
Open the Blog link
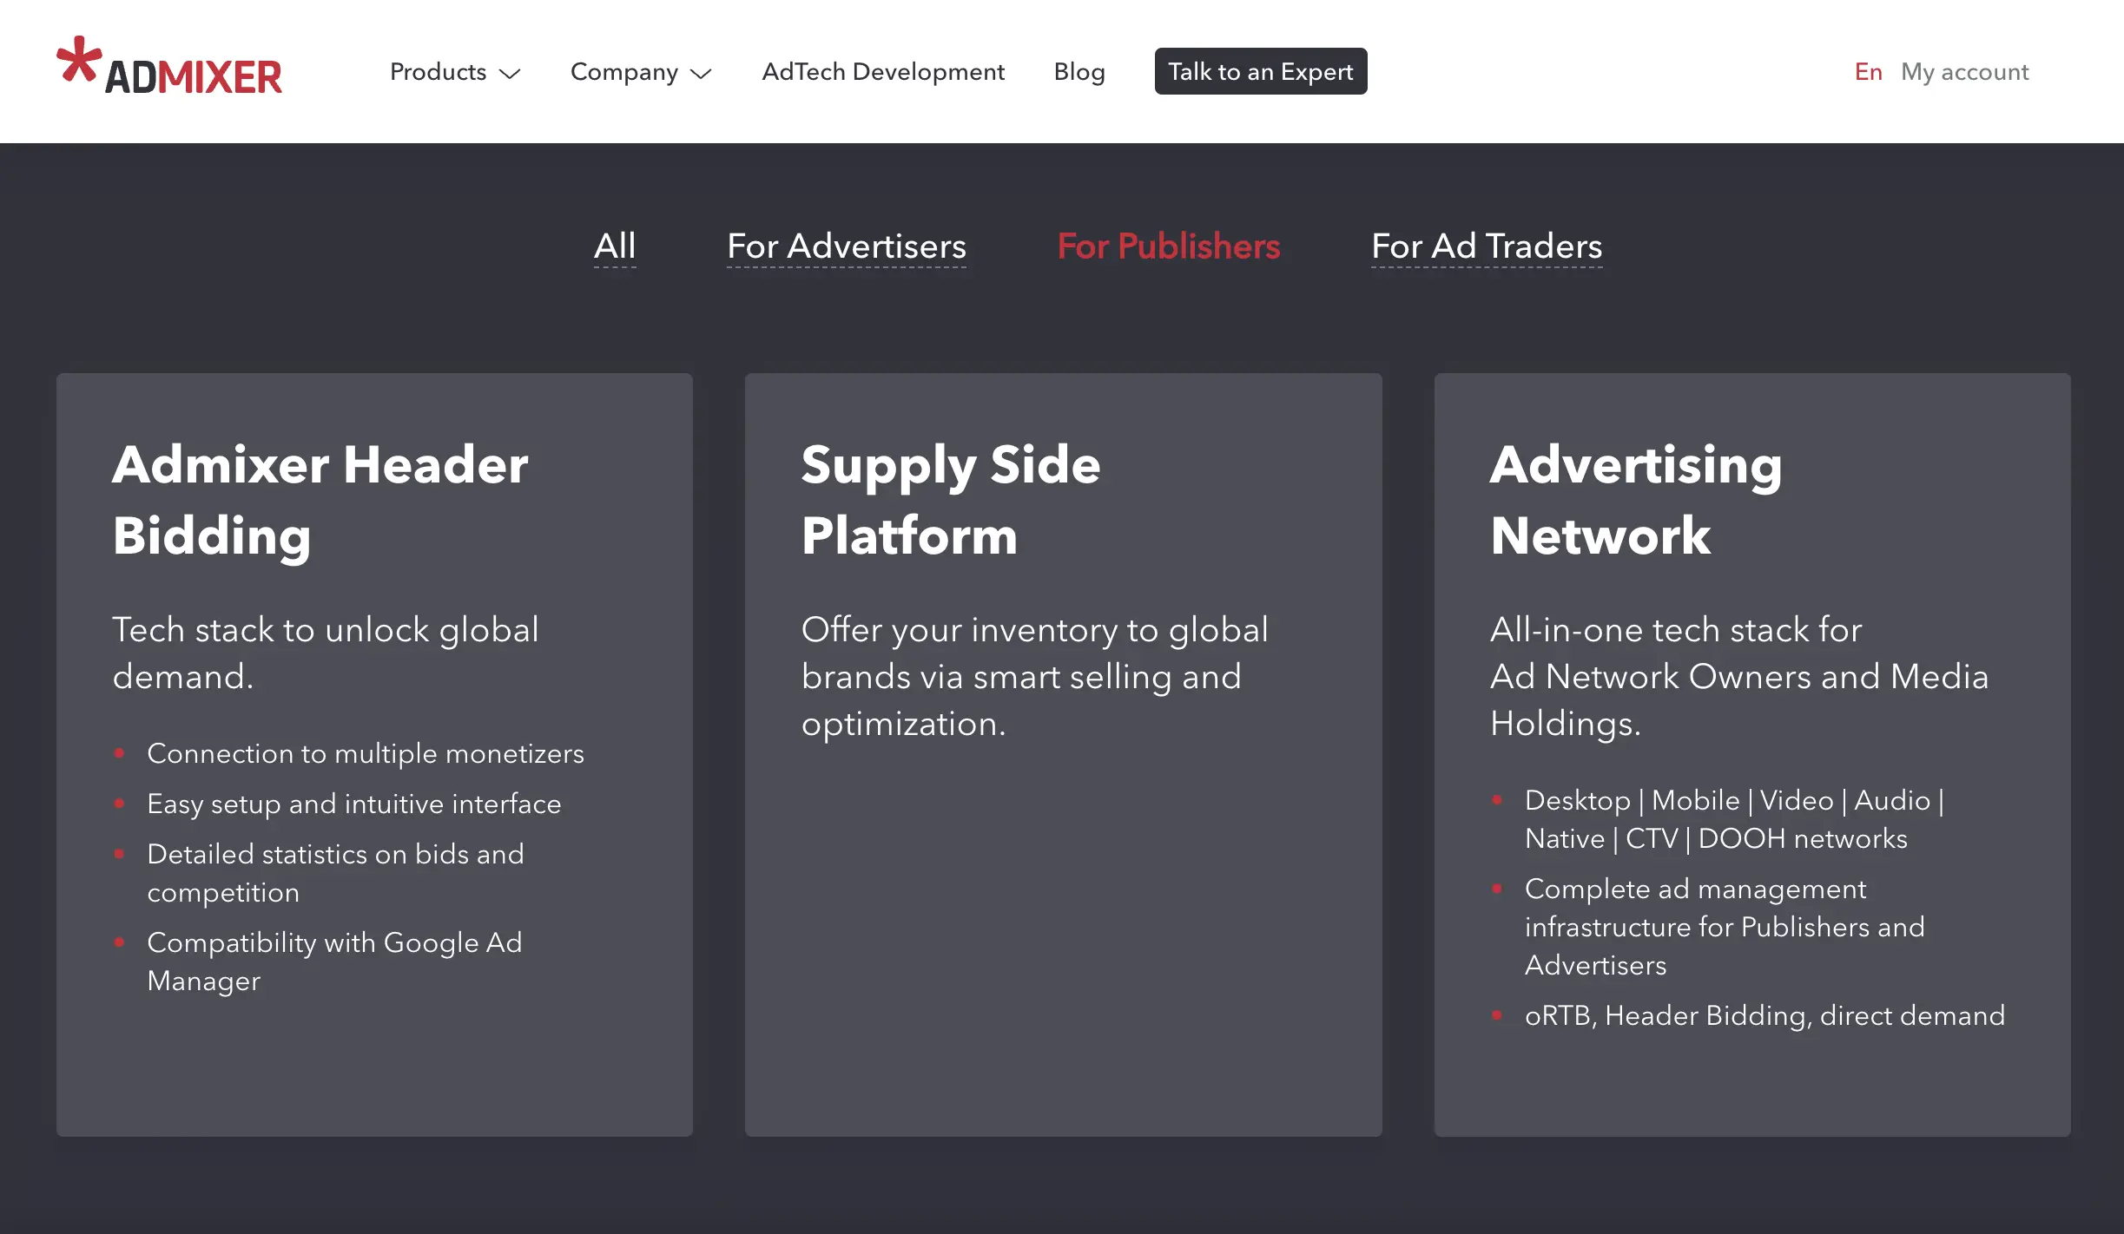(1079, 72)
